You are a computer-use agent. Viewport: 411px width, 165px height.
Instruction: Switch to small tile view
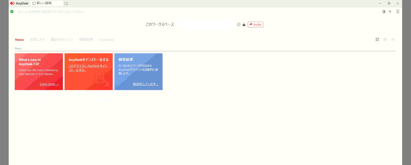coord(385,40)
